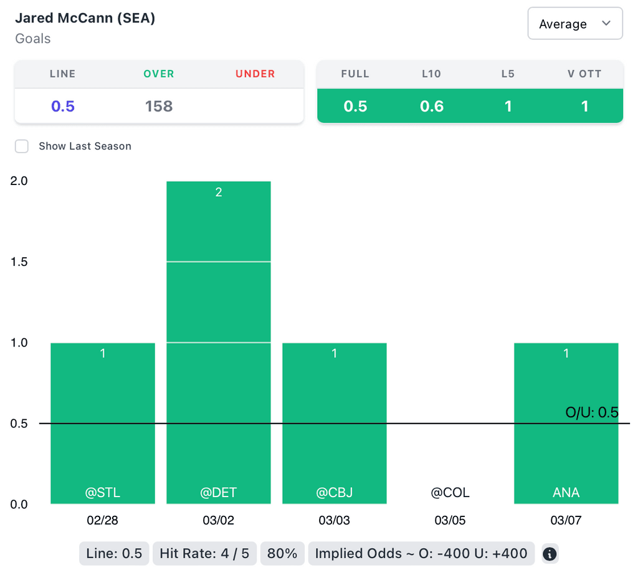Click the @DET 03/02 bar
638x575 pixels.
pyautogui.click(x=219, y=342)
